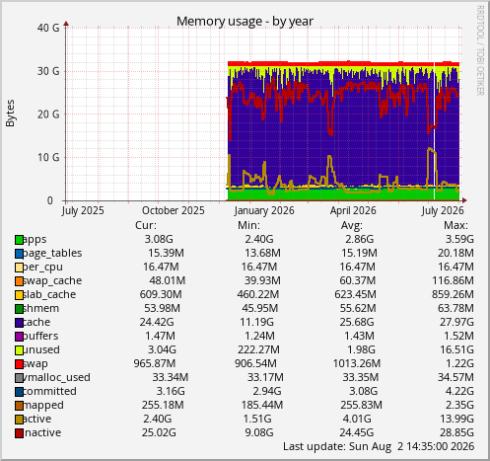
Task: Click the brown mapped legend swatch
Action: pyautogui.click(x=19, y=406)
